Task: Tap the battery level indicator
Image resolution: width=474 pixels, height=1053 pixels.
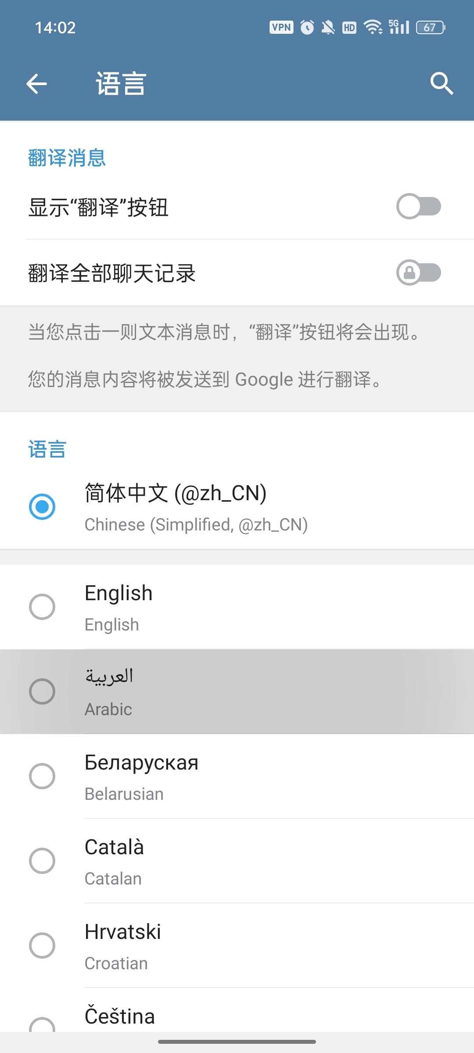Action: [431, 28]
